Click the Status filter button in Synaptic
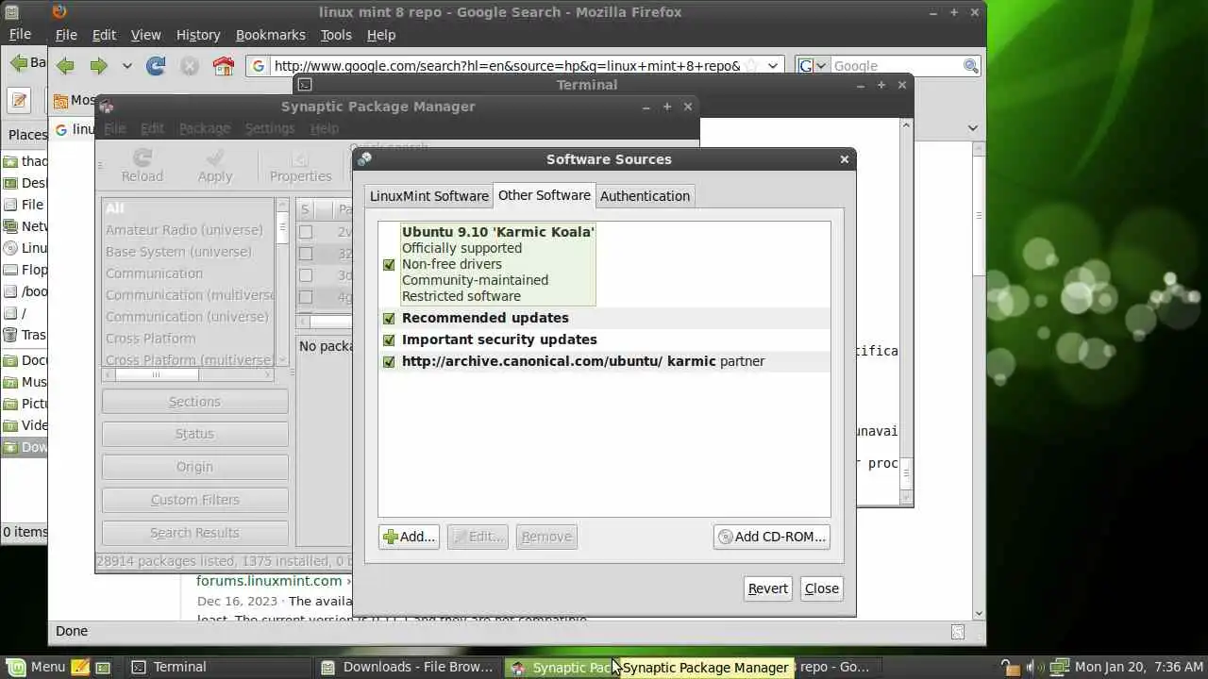Viewport: 1208px width, 679px height. 194,434
